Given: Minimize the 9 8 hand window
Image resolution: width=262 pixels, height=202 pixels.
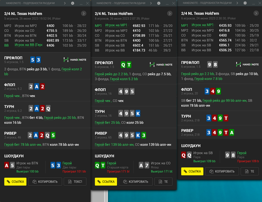Looking at the screenshot, I should point(253,3).
